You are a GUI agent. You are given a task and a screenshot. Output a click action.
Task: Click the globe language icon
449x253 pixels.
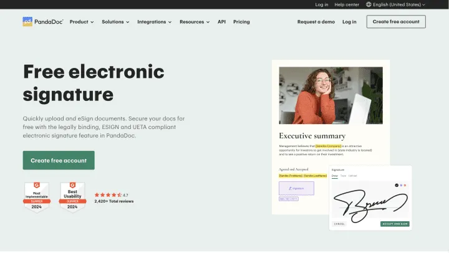[x=369, y=4]
